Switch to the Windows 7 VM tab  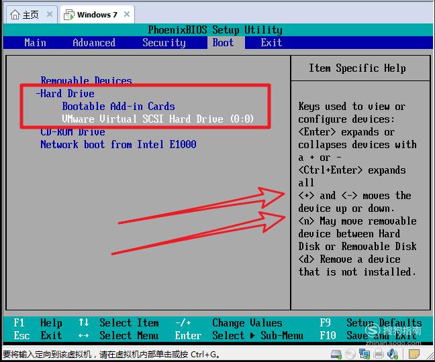(97, 15)
